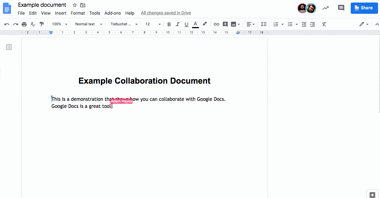Open the View menu
Viewport: 380px width, 198px height.
click(x=46, y=13)
